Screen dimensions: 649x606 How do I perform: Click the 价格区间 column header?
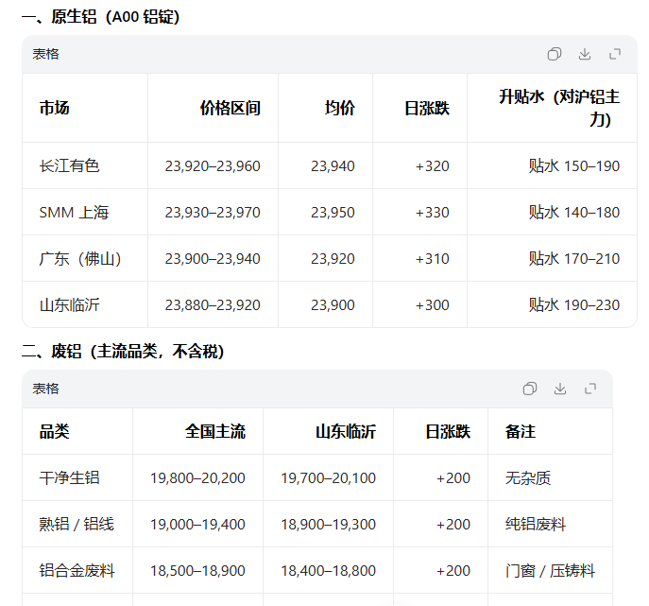[230, 108]
